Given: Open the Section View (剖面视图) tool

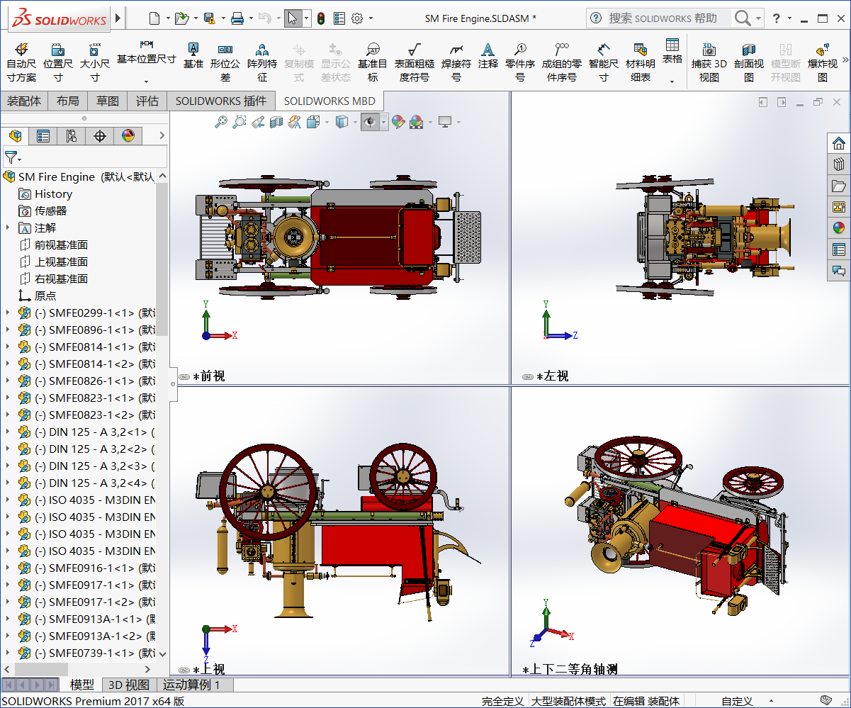Looking at the screenshot, I should [x=749, y=62].
